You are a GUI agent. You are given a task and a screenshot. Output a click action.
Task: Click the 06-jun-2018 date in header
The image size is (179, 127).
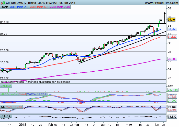67,3
